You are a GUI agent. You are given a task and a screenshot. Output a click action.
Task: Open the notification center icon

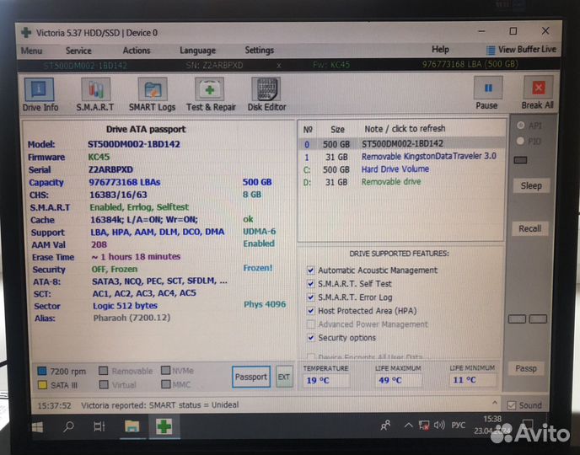click(x=527, y=424)
